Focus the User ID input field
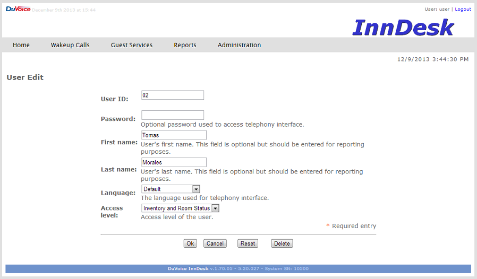The image size is (477, 279). (x=173, y=95)
